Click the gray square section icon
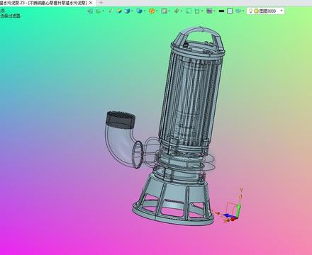This screenshot has height=255, width=312. pyautogui.click(x=165, y=11)
